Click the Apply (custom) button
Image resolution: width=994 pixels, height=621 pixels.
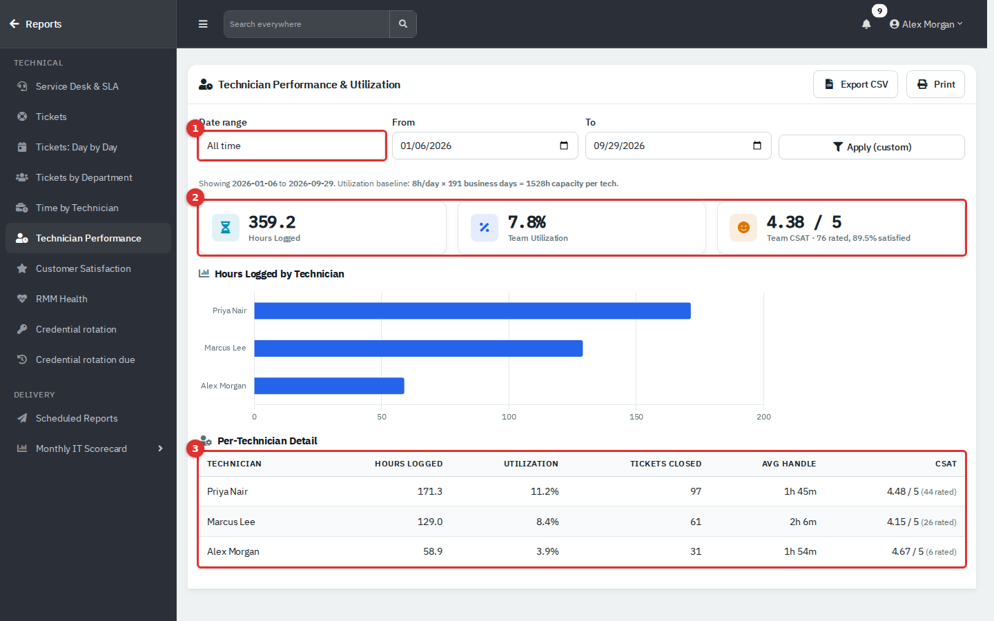(x=872, y=147)
